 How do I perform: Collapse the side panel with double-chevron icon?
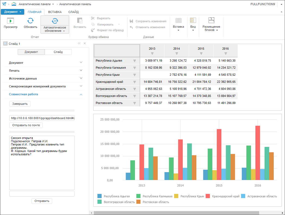point(79,43)
